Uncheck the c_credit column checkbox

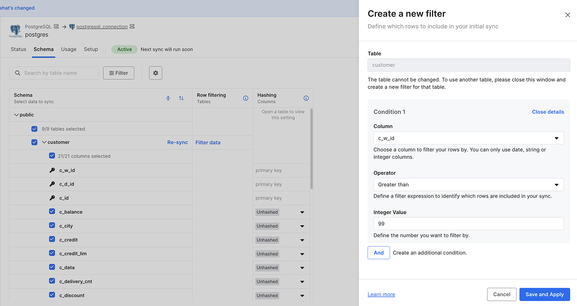coord(52,239)
